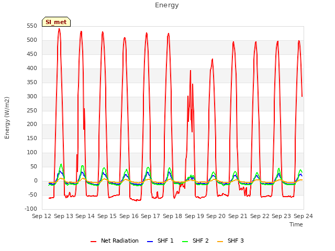335x251 pixels.
Task: Toggle SHF 2 legend entry
Action: pos(195,241)
